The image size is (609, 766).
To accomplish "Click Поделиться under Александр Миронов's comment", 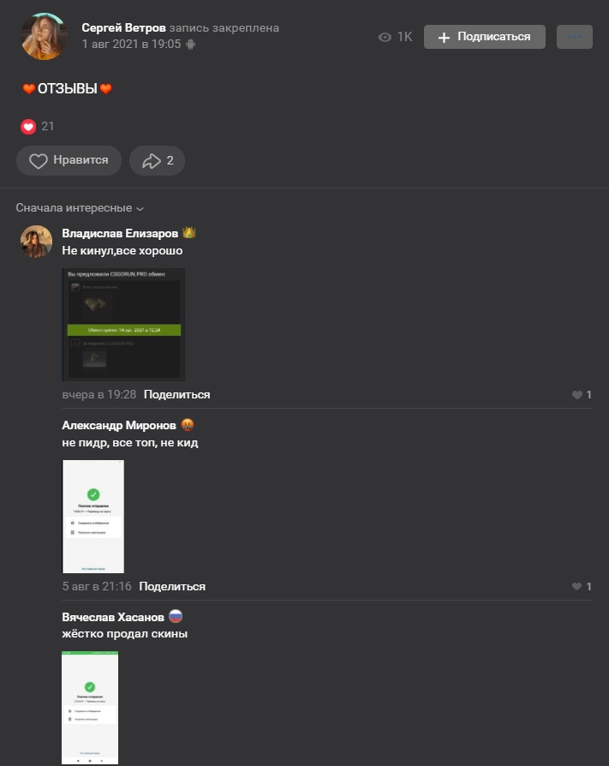I will pos(172,586).
